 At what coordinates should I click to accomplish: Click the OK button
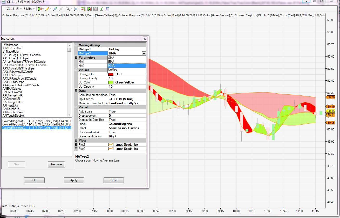click(x=35, y=180)
